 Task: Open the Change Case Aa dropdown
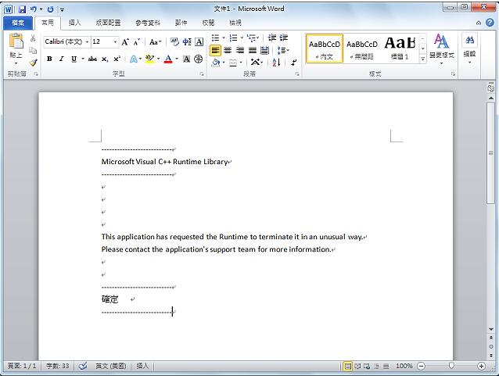156,41
